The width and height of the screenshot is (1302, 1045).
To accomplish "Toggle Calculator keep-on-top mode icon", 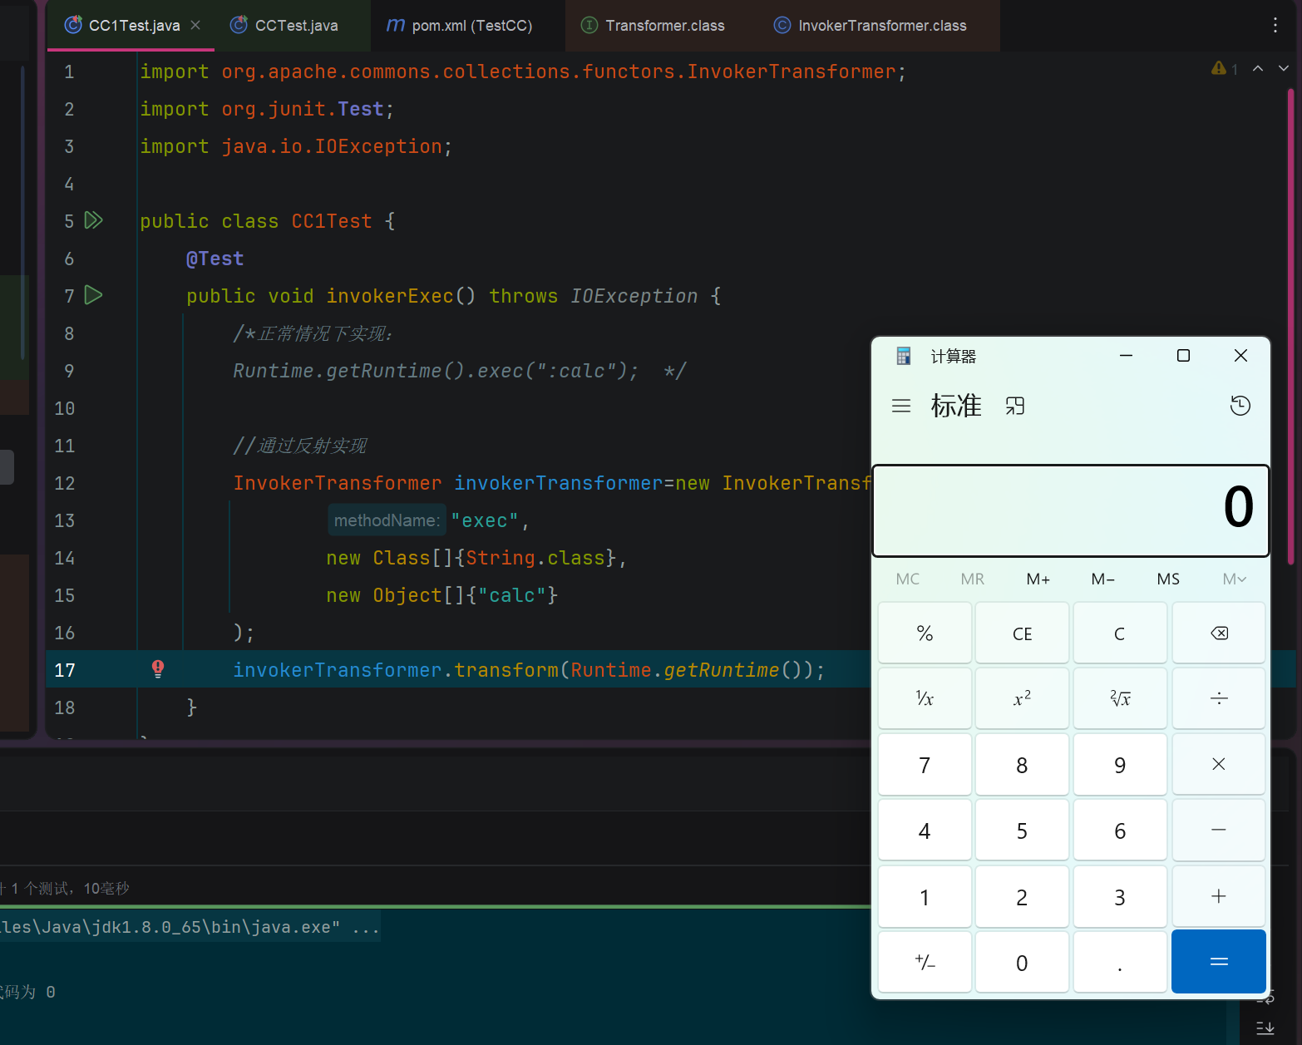I will point(1014,406).
